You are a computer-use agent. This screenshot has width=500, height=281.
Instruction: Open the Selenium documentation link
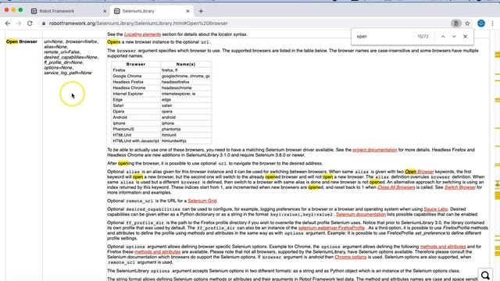[x=361, y=215]
